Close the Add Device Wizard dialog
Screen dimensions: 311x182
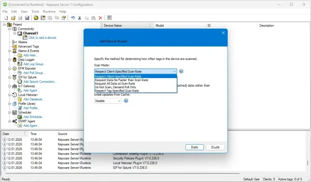223,33
